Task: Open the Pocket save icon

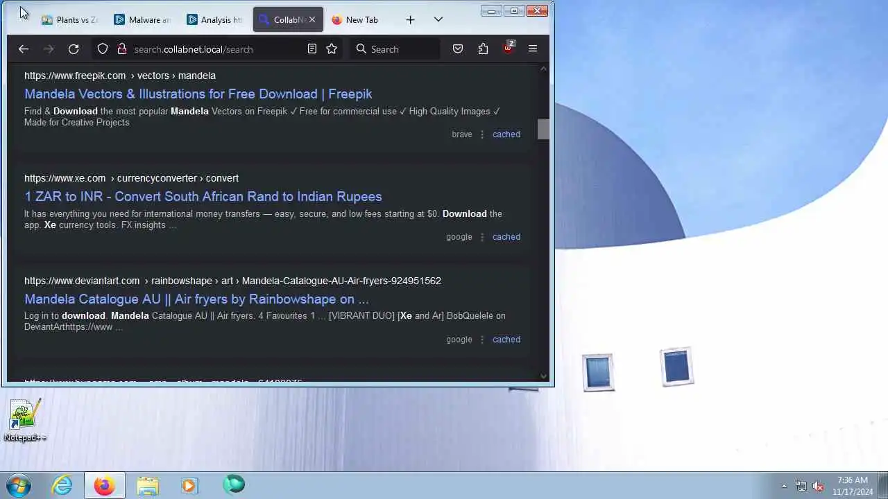Action: (458, 49)
